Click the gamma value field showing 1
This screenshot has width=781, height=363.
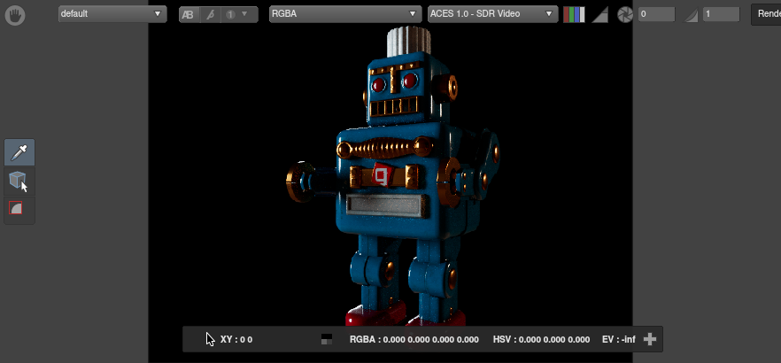[721, 15]
